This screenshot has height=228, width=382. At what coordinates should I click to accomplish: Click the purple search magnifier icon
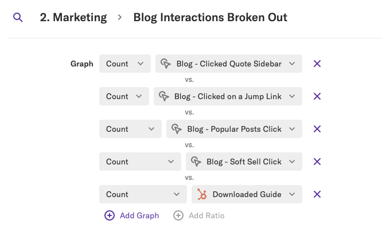point(18,18)
